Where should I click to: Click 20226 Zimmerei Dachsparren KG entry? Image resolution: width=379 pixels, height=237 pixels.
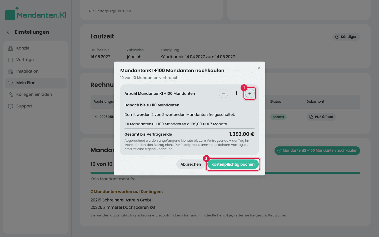(123, 208)
